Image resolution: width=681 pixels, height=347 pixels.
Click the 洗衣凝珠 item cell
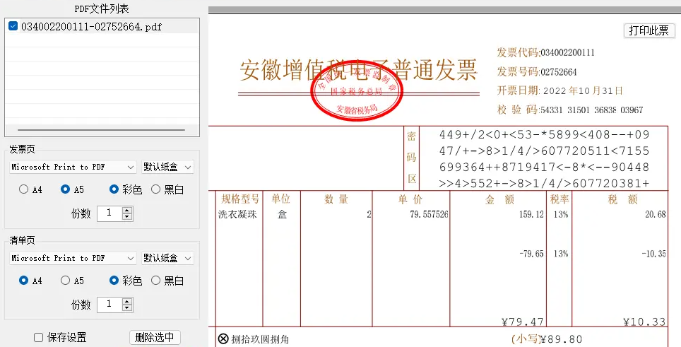237,214
